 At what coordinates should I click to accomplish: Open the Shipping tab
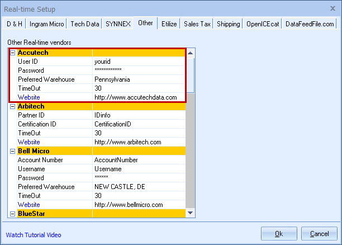coord(229,23)
